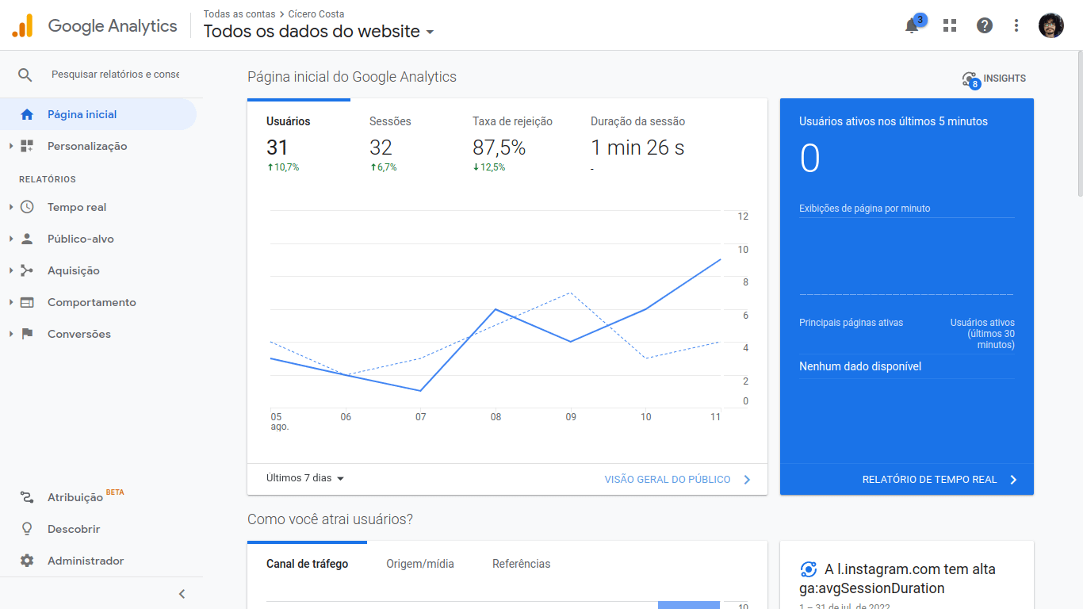Click the user profile avatar
This screenshot has width=1083, height=609.
point(1051,25)
